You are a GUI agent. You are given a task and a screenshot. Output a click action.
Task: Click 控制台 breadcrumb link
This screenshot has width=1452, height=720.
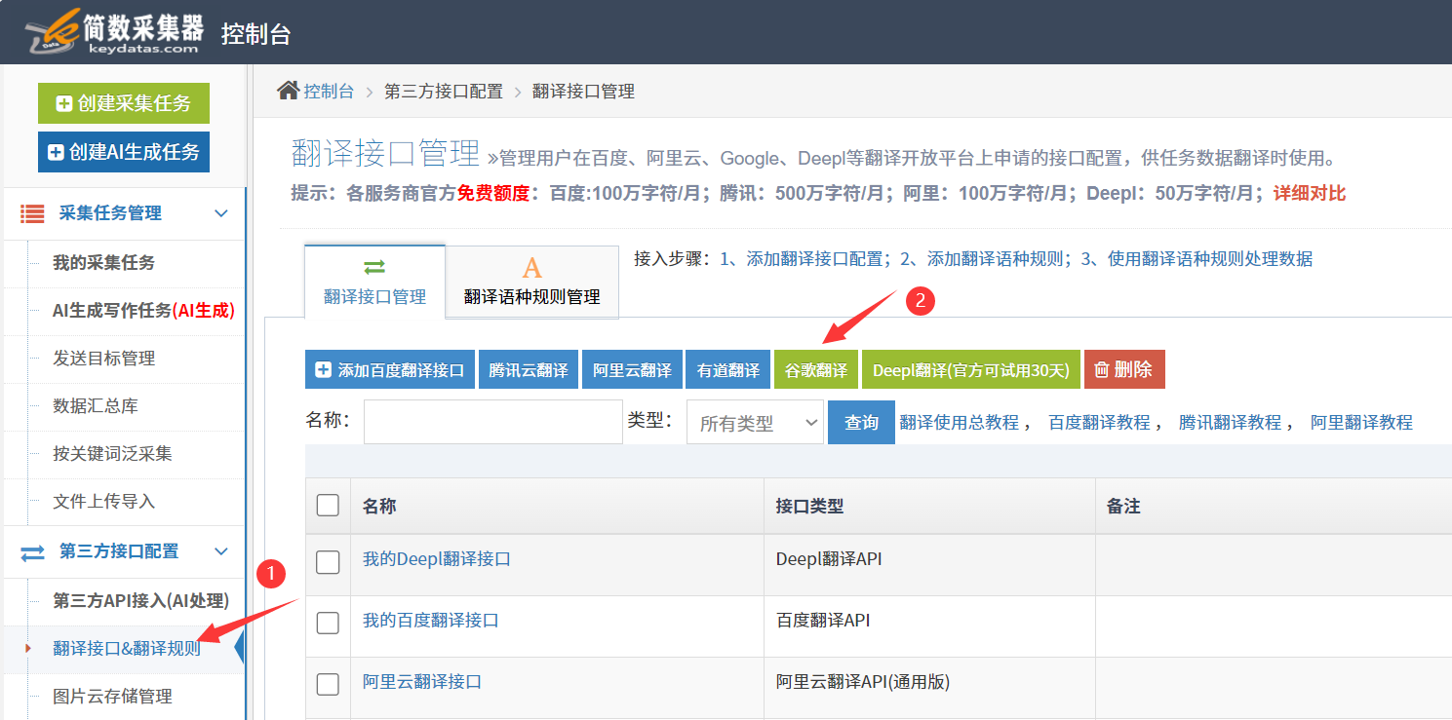(x=329, y=92)
